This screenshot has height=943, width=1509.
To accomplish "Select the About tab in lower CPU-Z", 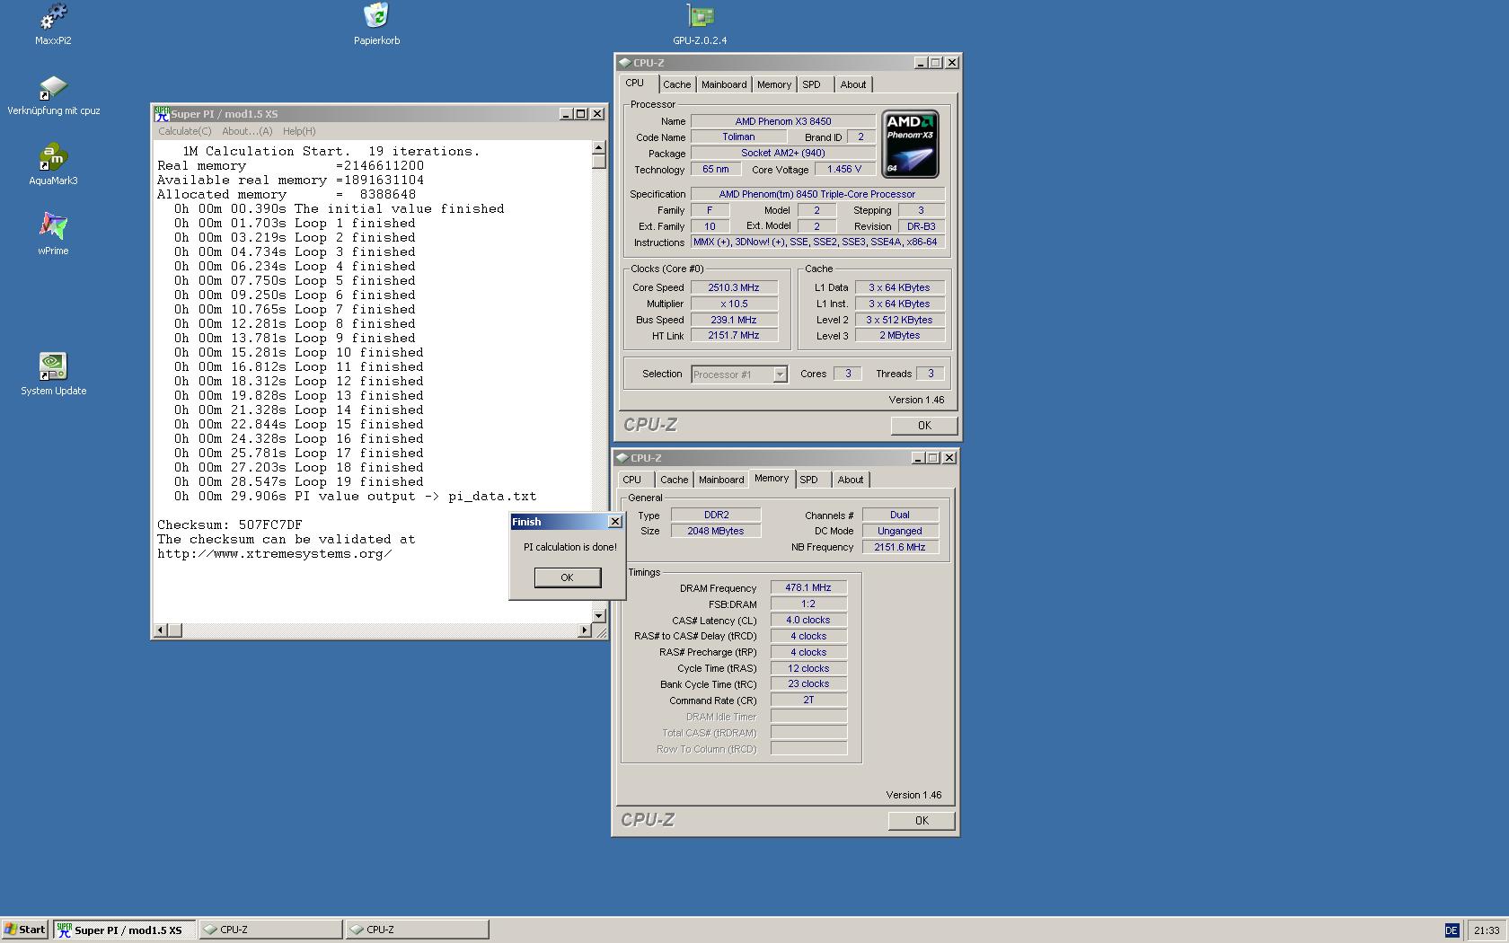I will (851, 480).
